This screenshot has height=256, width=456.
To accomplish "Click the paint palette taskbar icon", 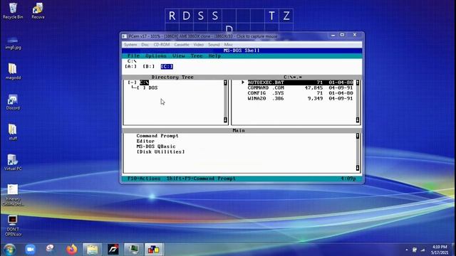I will coord(50,249).
